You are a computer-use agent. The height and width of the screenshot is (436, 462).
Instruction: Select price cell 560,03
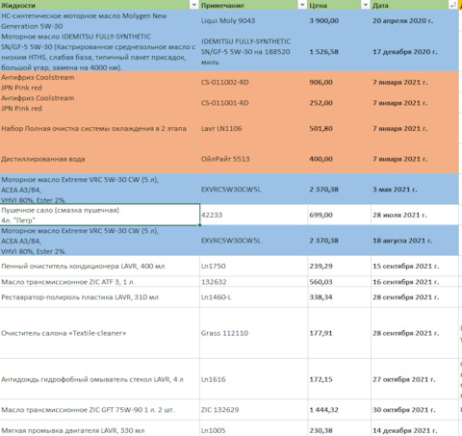[339, 281]
